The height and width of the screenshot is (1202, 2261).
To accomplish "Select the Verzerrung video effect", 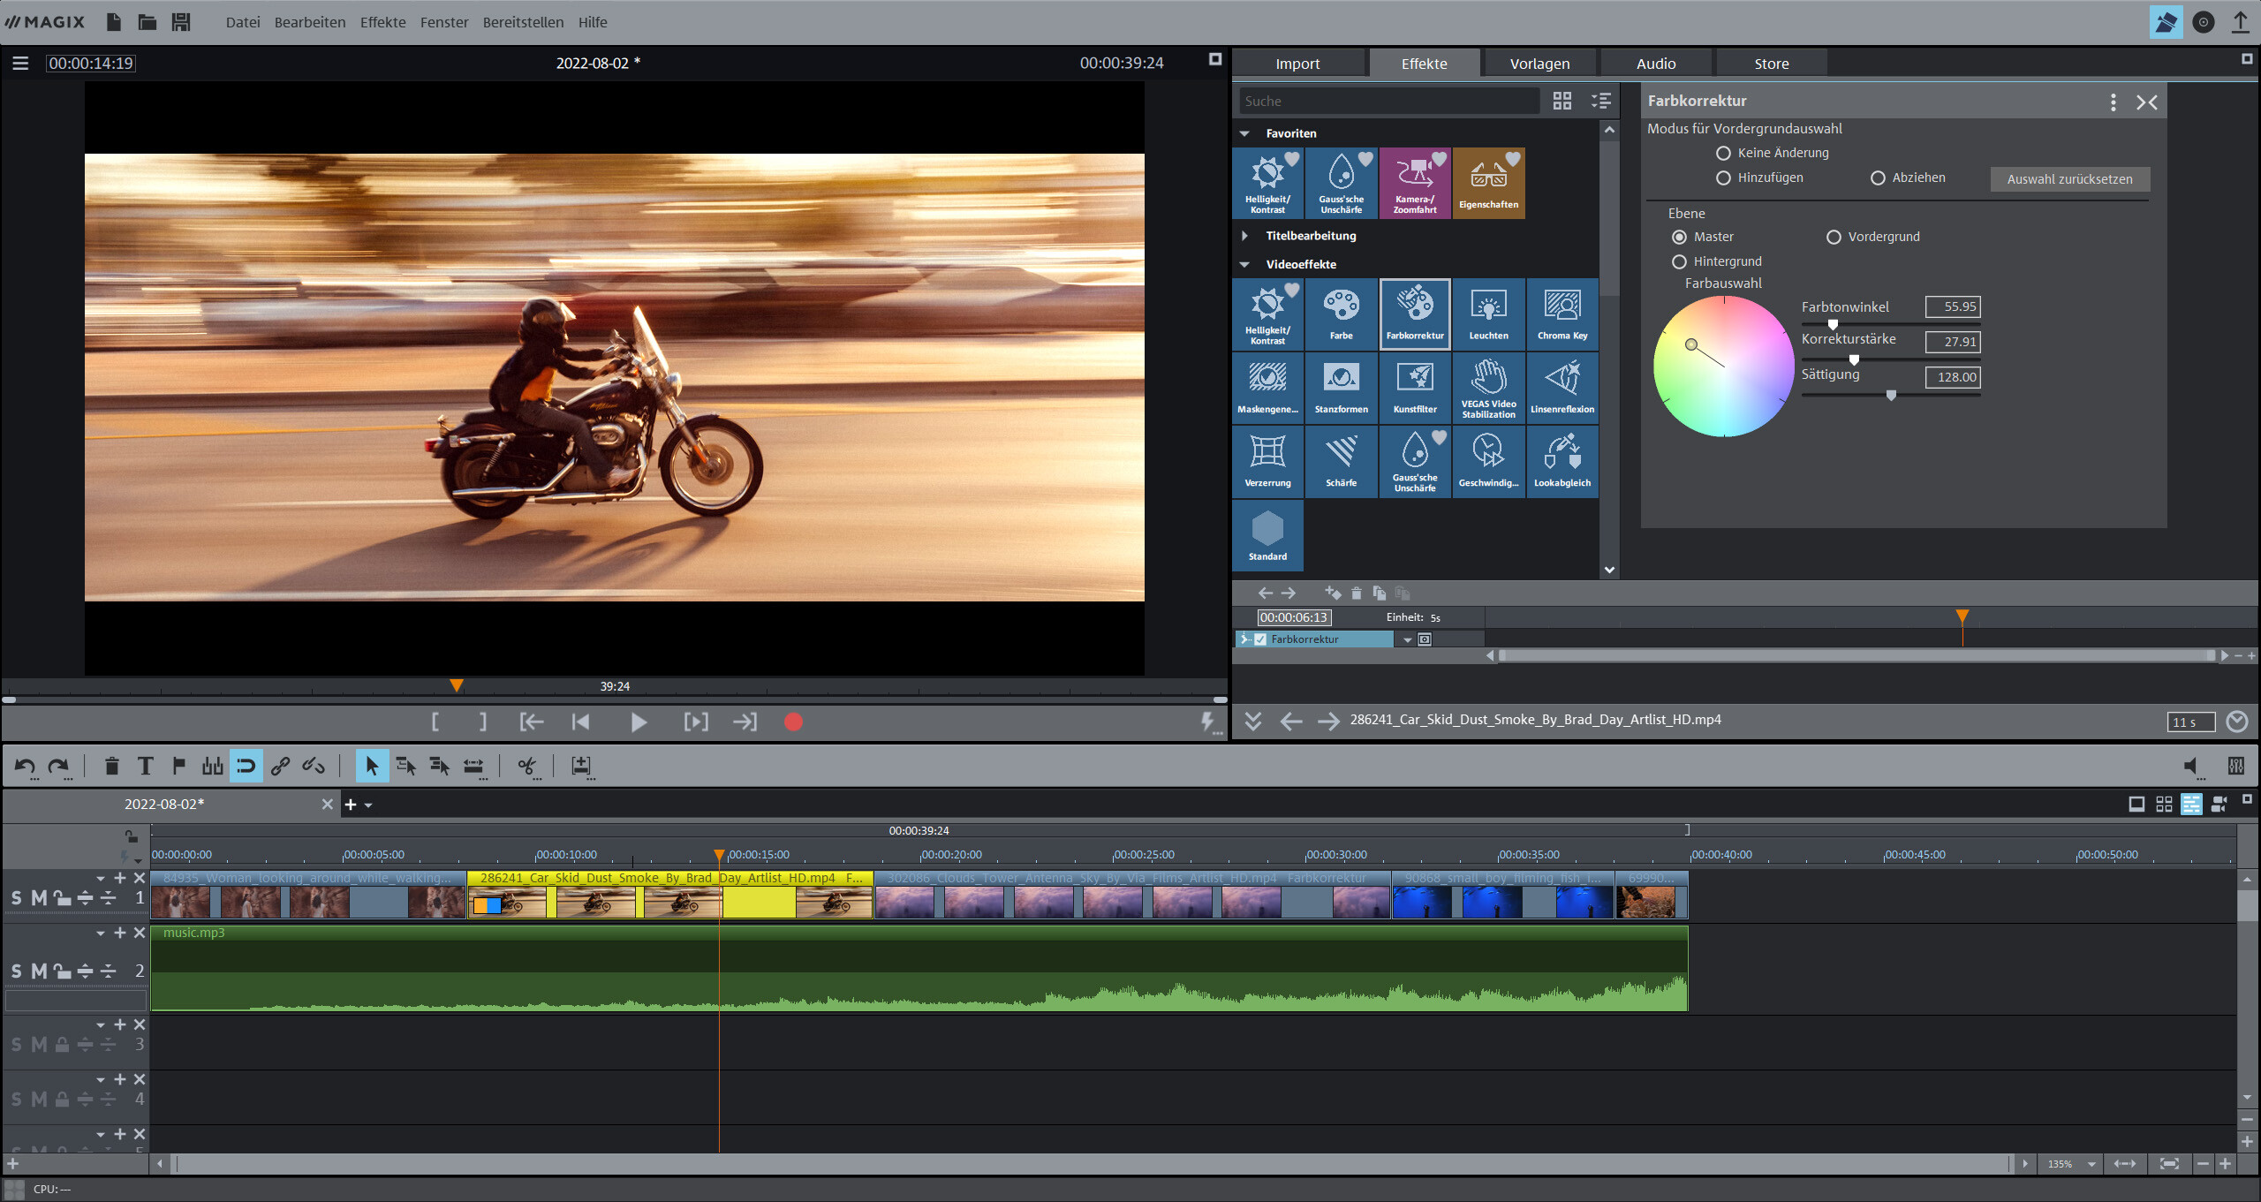I will [x=1267, y=460].
